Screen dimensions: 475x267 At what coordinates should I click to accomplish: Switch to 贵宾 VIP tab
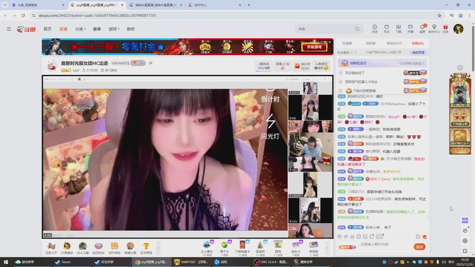tap(394, 43)
